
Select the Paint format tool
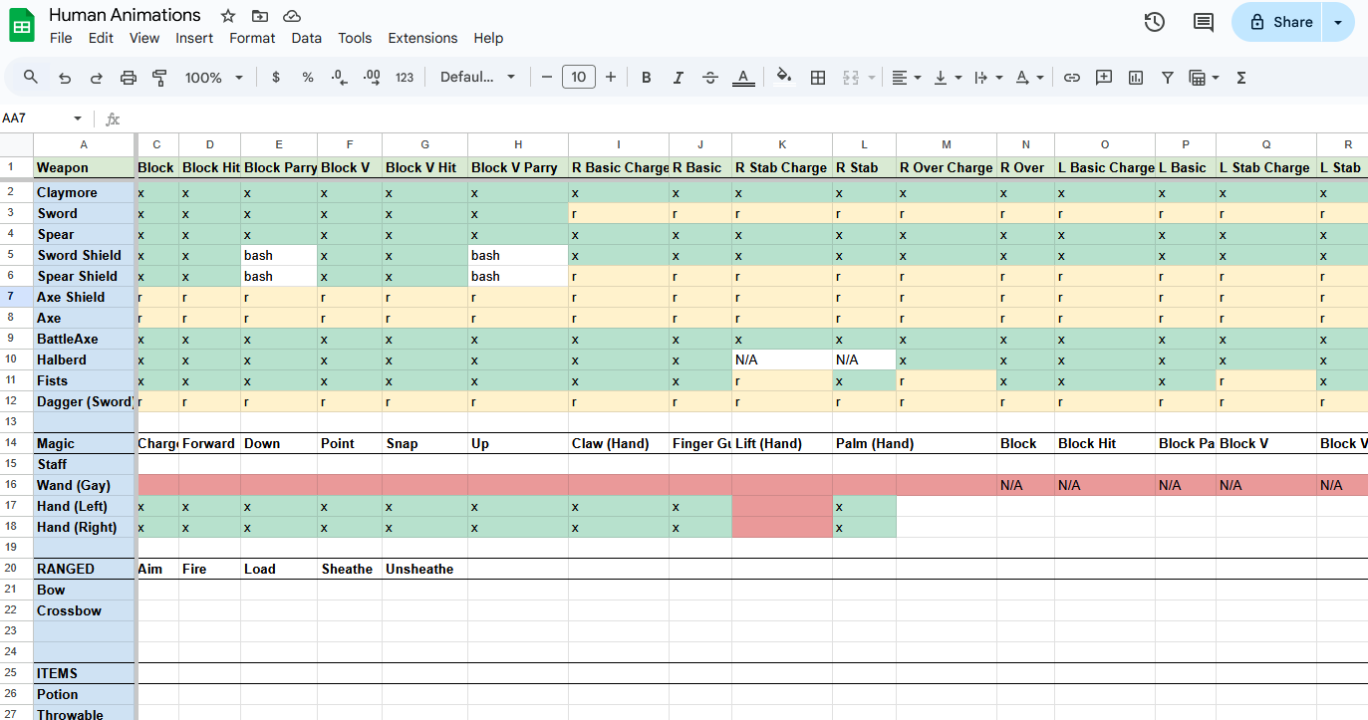pyautogui.click(x=159, y=77)
